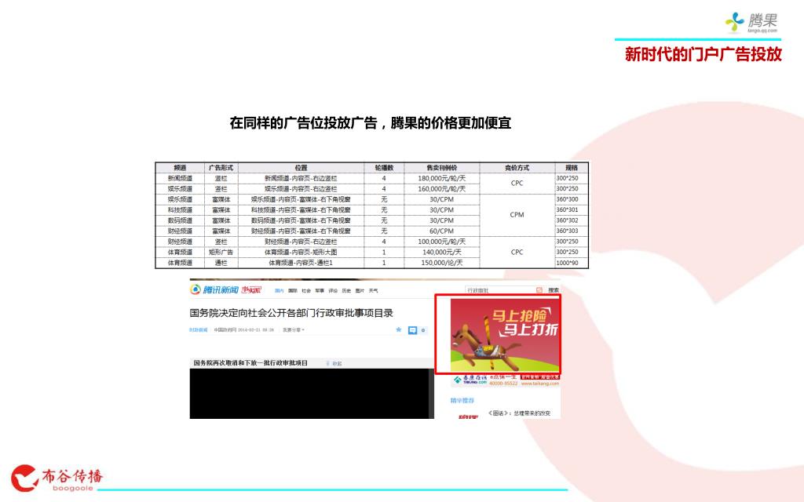Click the 腾果 logo at top right
This screenshot has width=804, height=502.
(751, 23)
